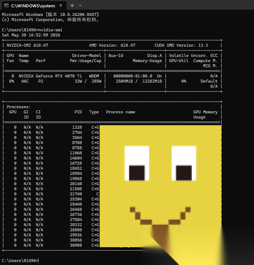Click PID 16728 in process list
Image resolution: width=254 pixels, height=265 pixels.
76,163
